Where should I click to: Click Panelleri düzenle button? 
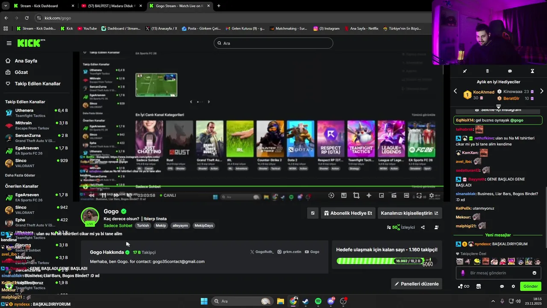(x=416, y=284)
